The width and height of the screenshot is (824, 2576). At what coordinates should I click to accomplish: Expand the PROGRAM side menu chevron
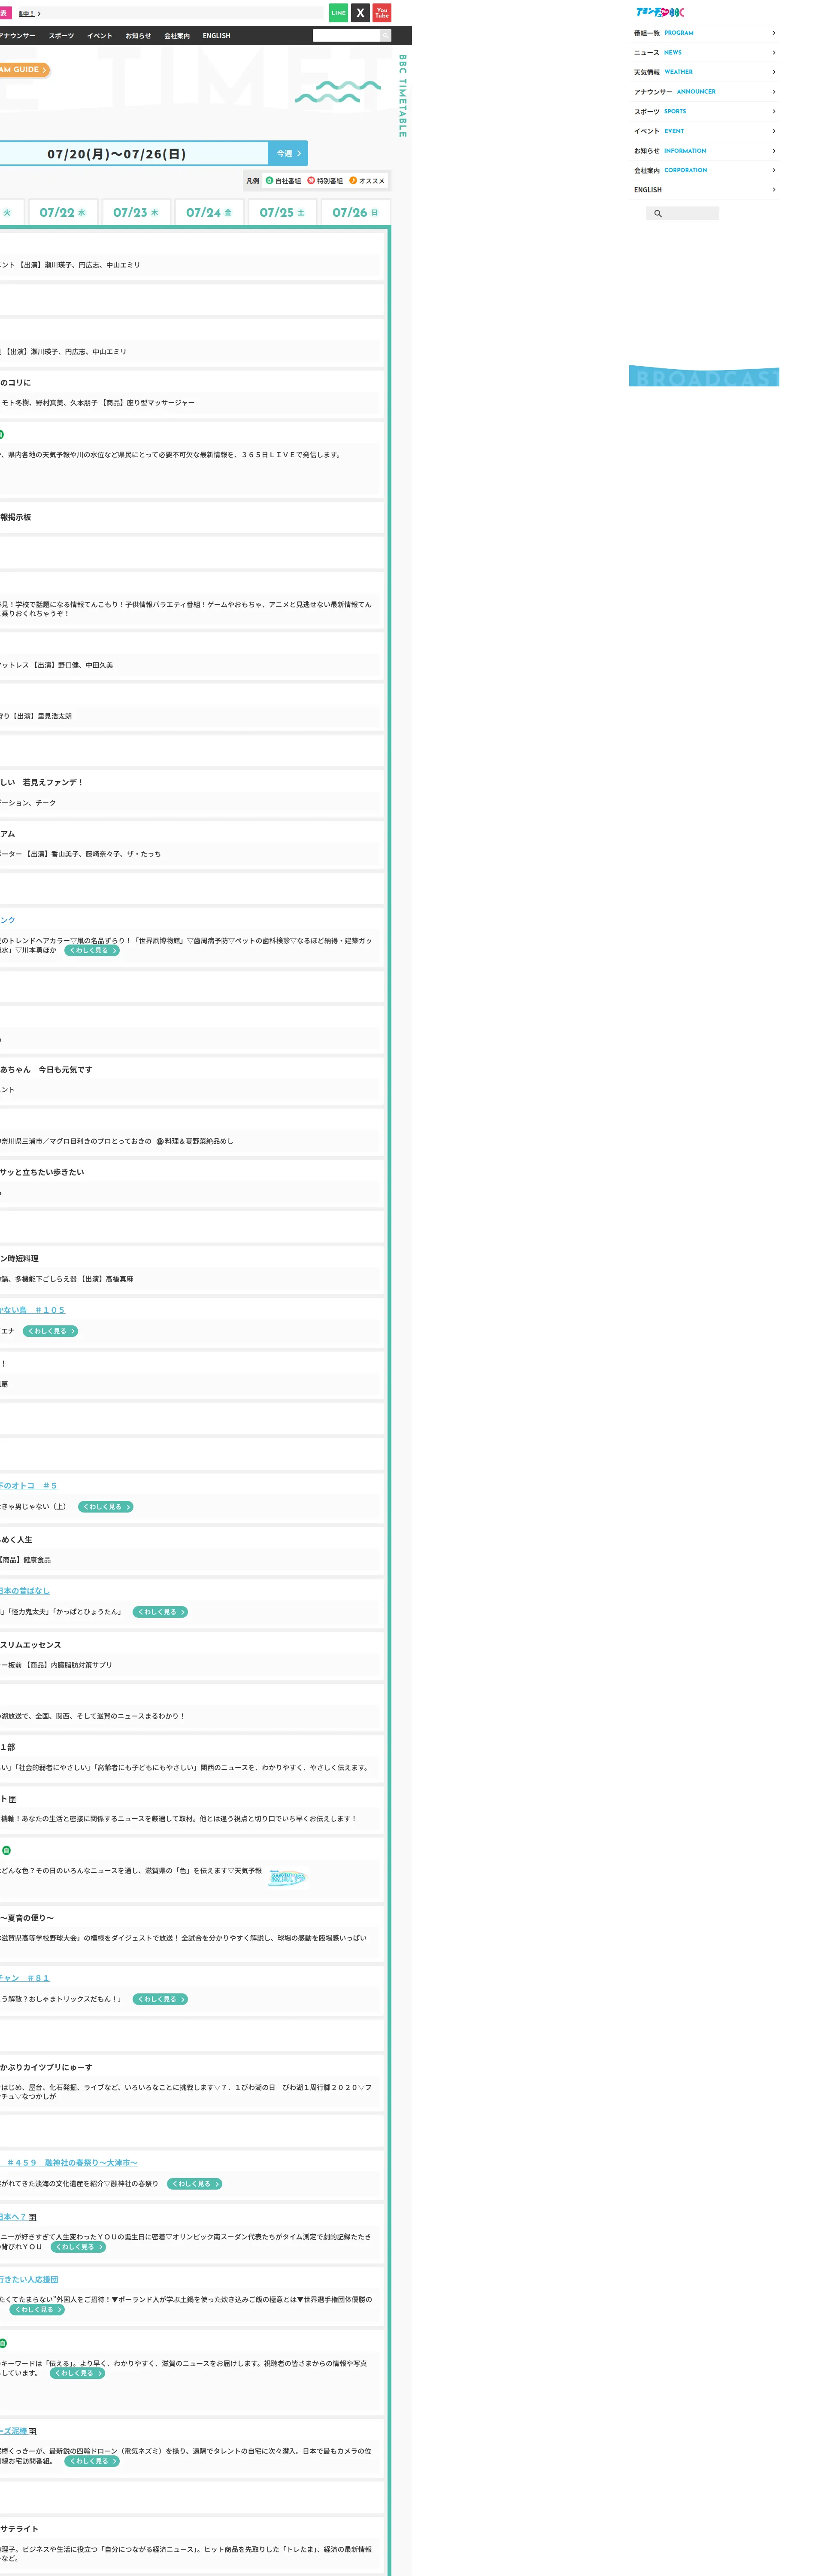coord(773,33)
